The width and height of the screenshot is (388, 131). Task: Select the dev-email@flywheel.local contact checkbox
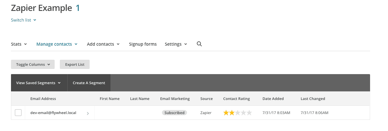pyautogui.click(x=18, y=113)
